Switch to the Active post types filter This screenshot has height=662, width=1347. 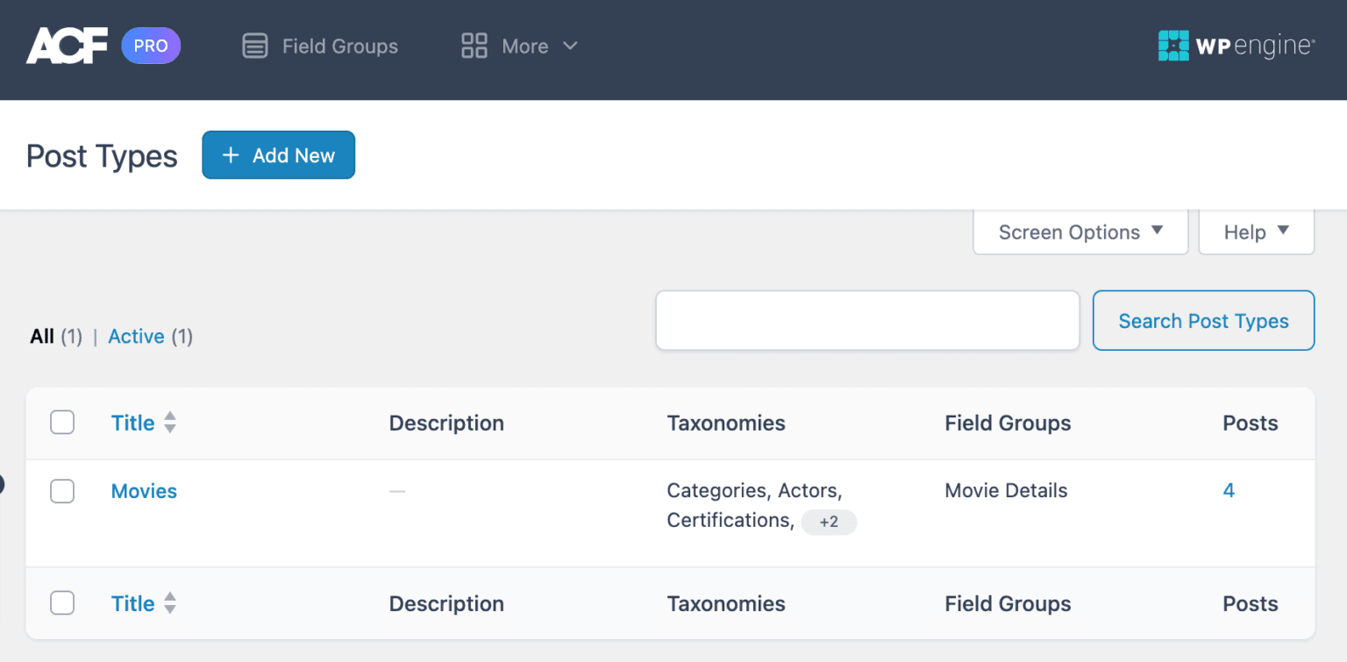[136, 336]
